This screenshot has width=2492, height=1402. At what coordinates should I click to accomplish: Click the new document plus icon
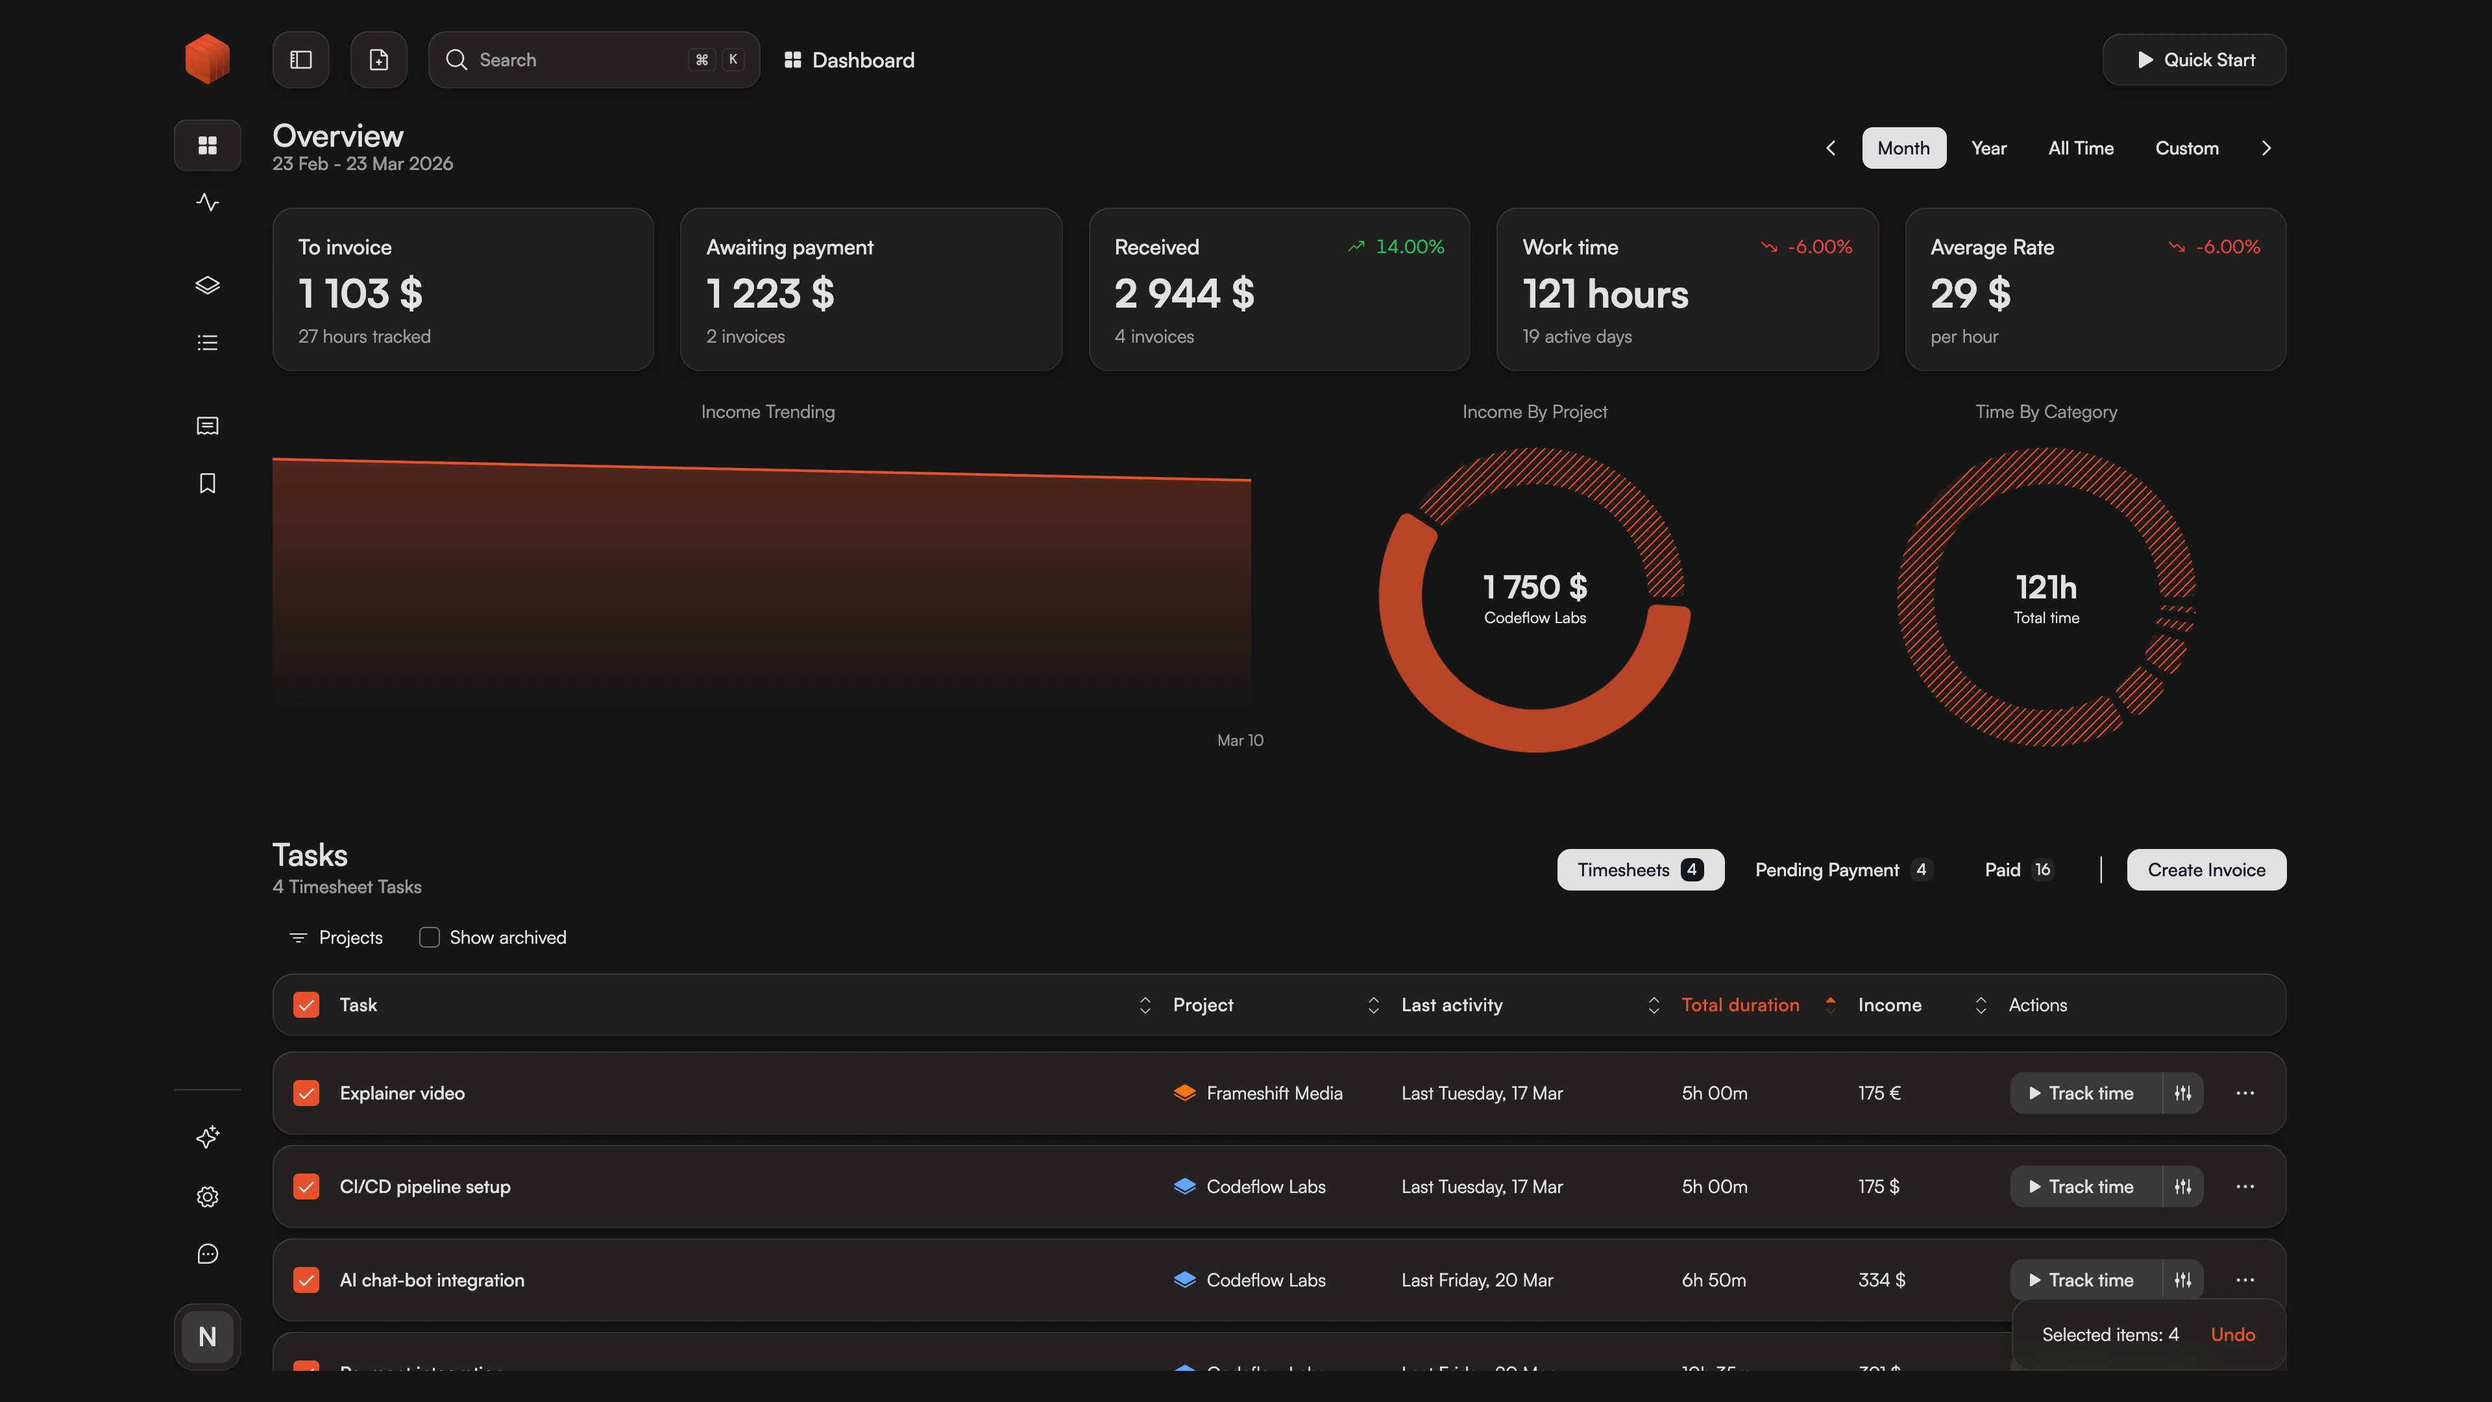click(378, 60)
